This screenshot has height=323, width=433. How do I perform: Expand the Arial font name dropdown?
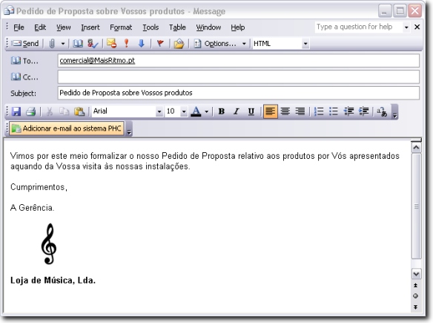(x=159, y=111)
